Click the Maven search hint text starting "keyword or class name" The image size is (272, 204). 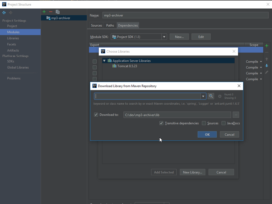coord(167,104)
